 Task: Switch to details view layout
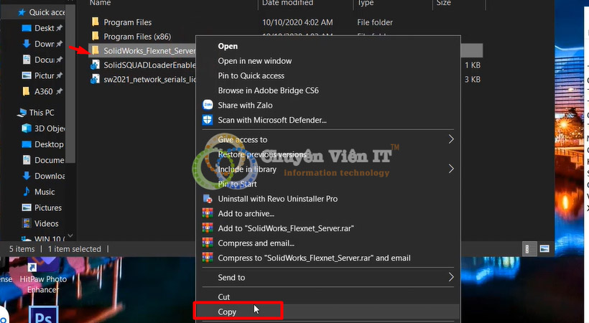[527, 248]
